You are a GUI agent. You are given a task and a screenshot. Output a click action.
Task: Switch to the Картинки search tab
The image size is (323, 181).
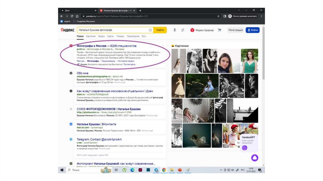(91, 36)
